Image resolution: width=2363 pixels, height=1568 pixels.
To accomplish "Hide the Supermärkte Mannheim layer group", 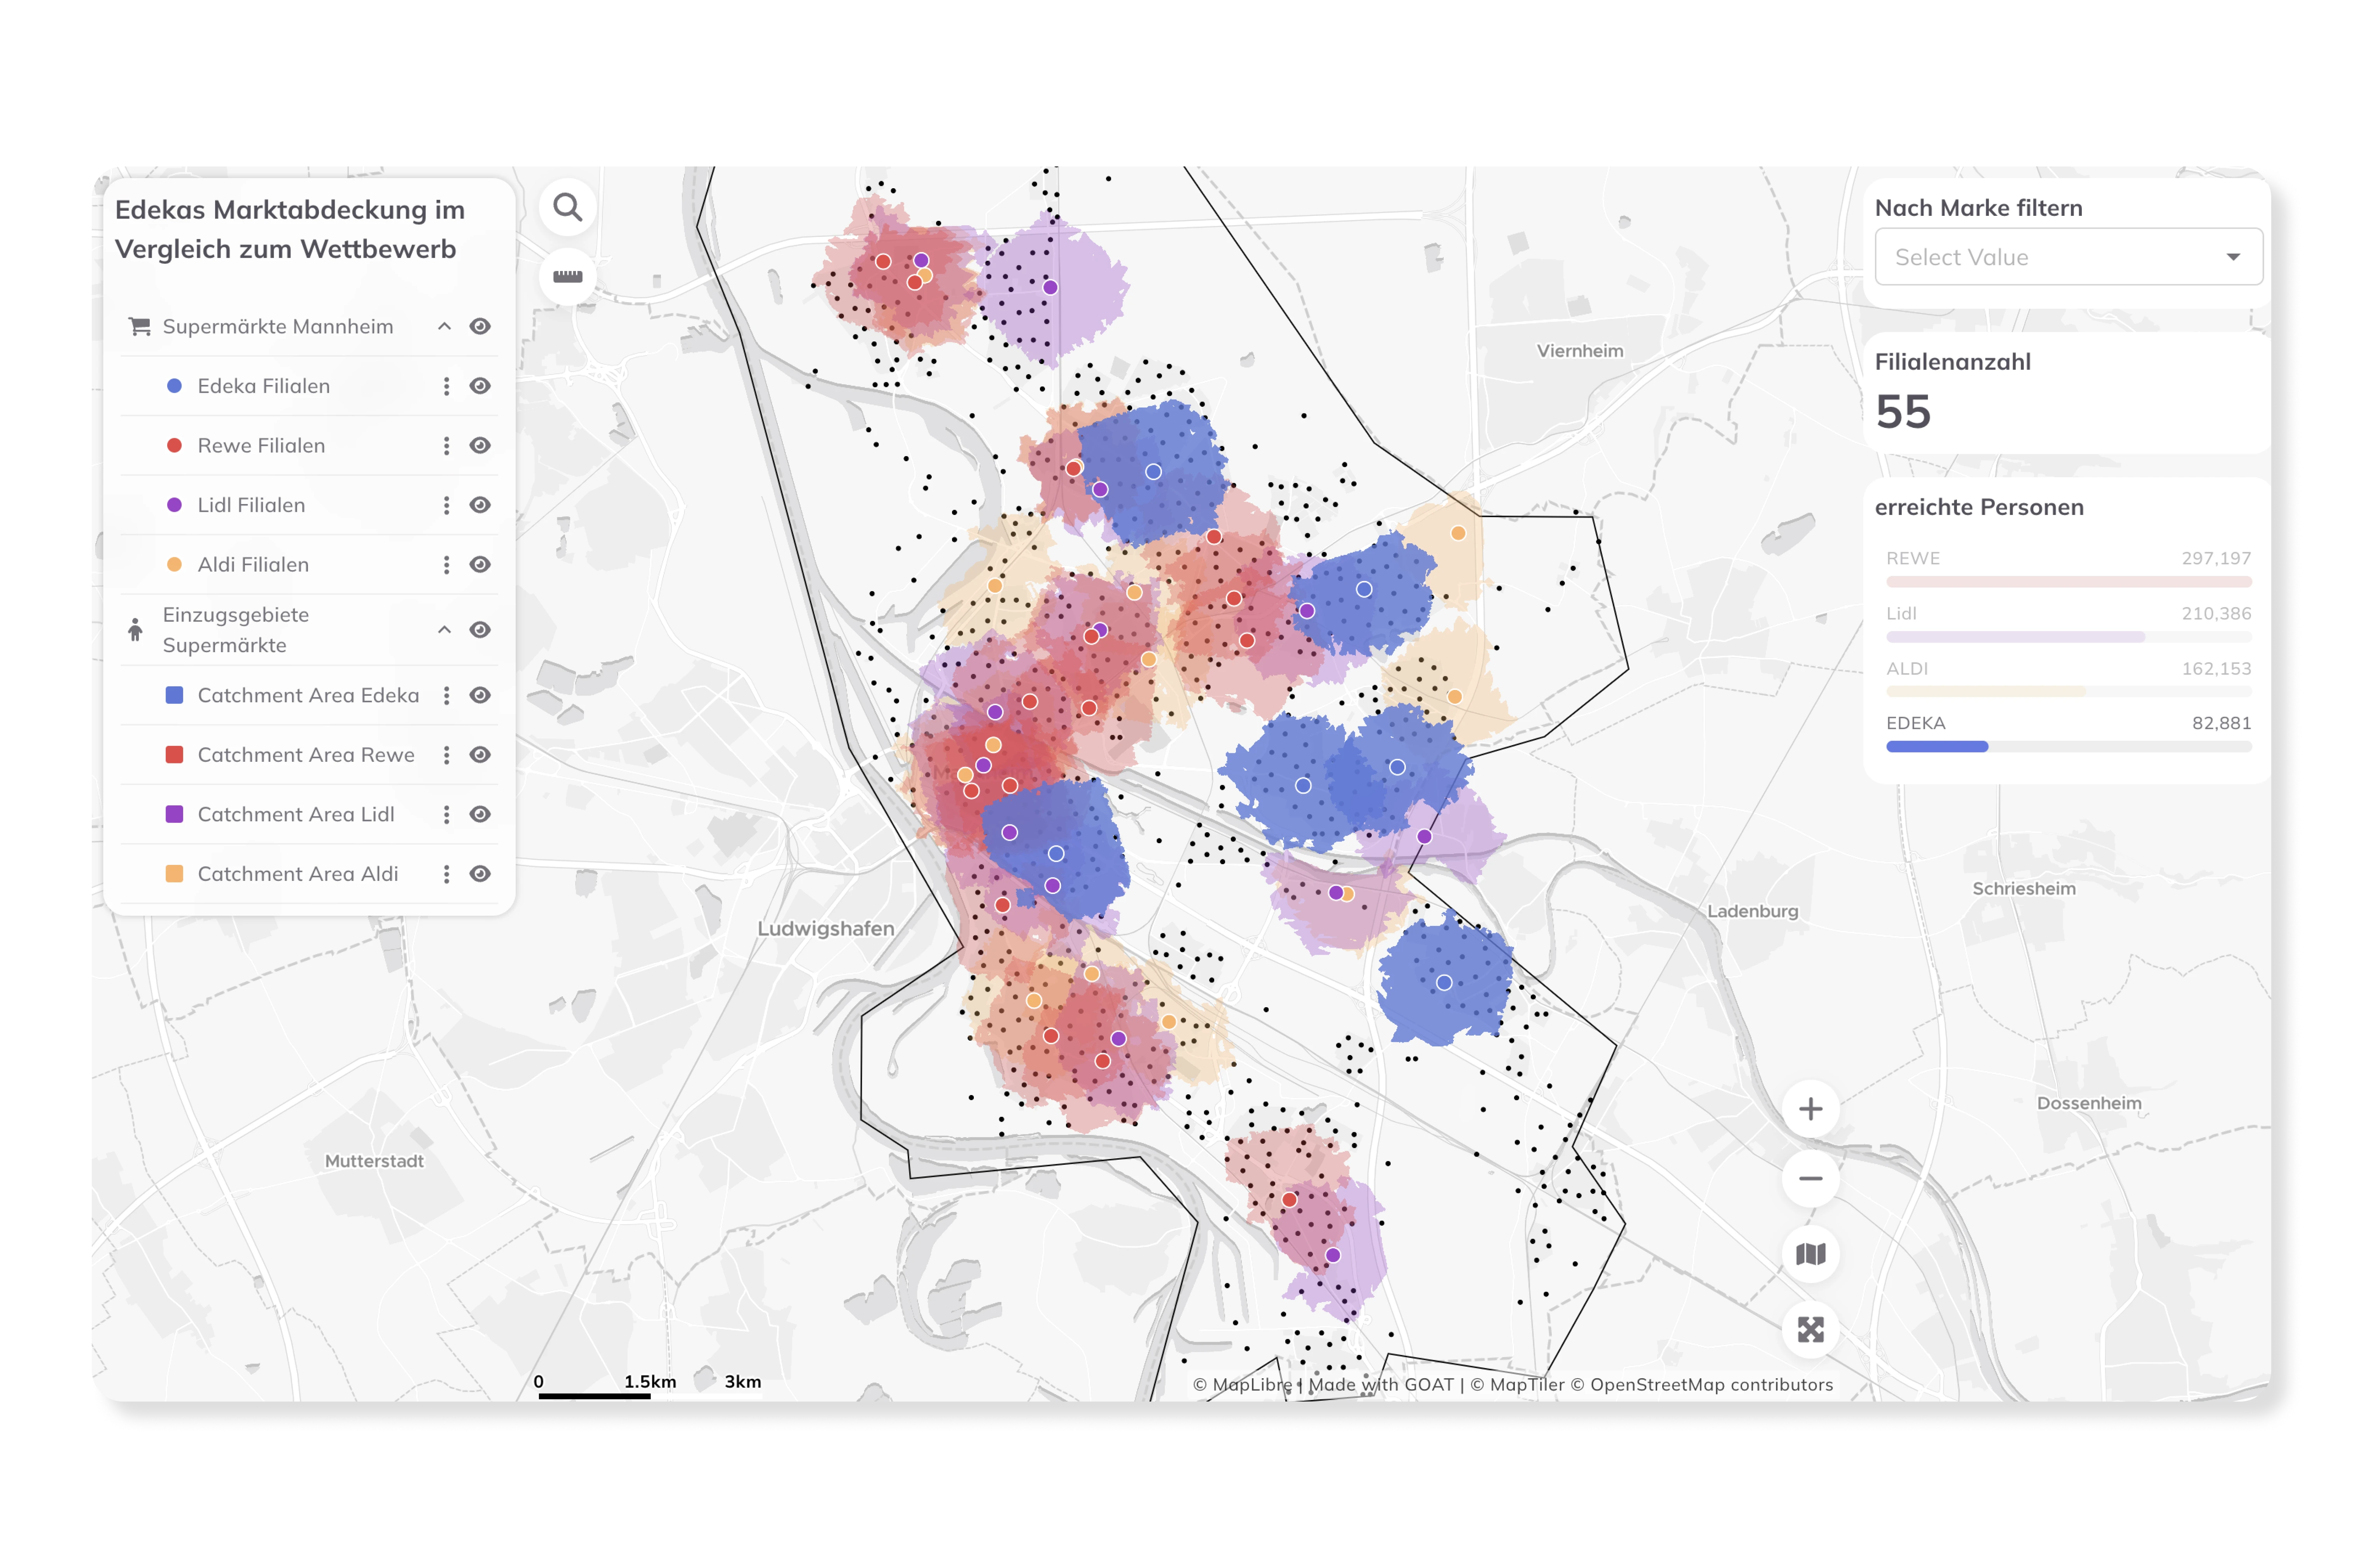I will 480,326.
